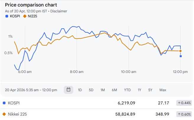Show the Max time range

pyautogui.click(x=163, y=90)
